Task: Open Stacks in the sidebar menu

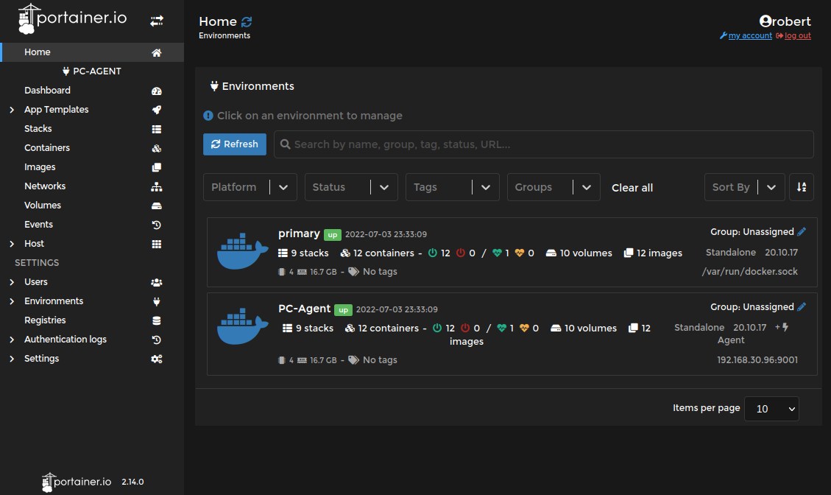Action: [x=38, y=129]
